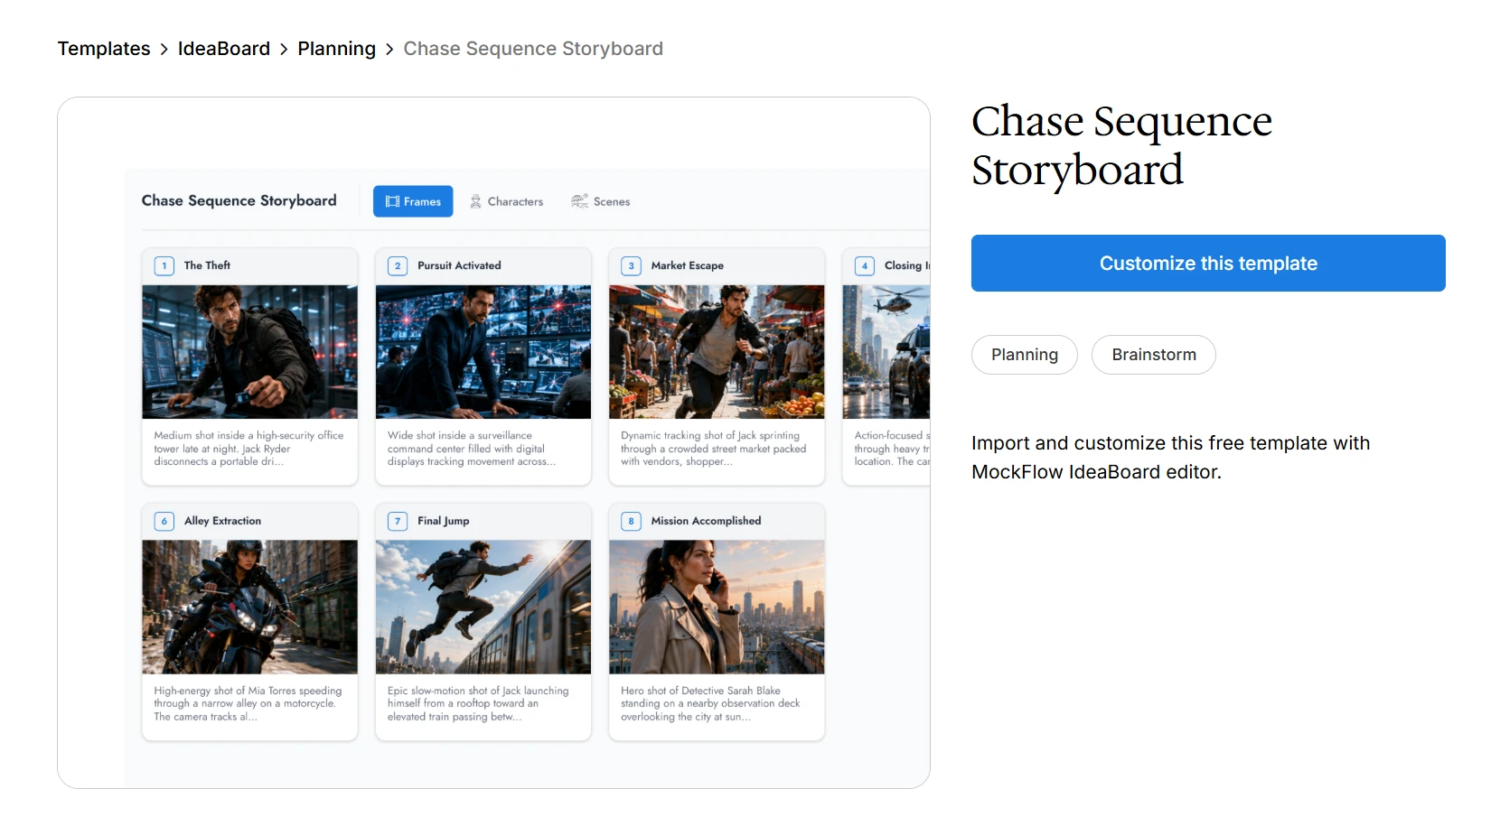Viewport: 1500px width, 835px height.
Task: Select the Brainstorm tag
Action: pyautogui.click(x=1154, y=355)
